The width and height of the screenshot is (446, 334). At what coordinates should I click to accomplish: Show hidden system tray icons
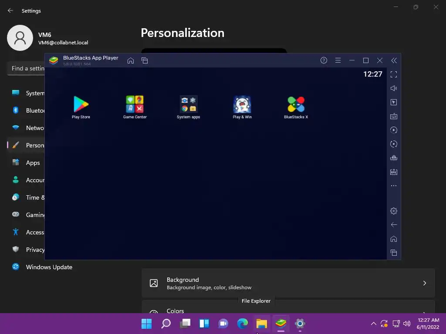373,324
